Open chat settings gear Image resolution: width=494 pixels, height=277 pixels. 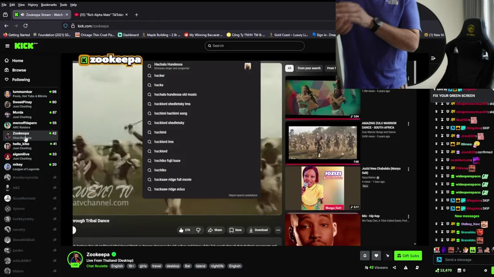[x=486, y=270]
